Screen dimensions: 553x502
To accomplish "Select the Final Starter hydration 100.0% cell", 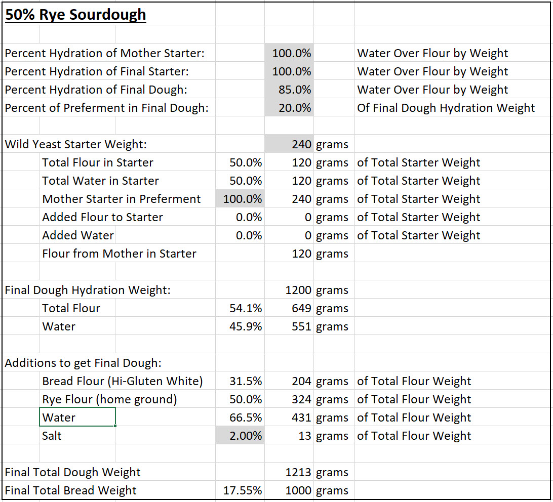I will coord(289,71).
